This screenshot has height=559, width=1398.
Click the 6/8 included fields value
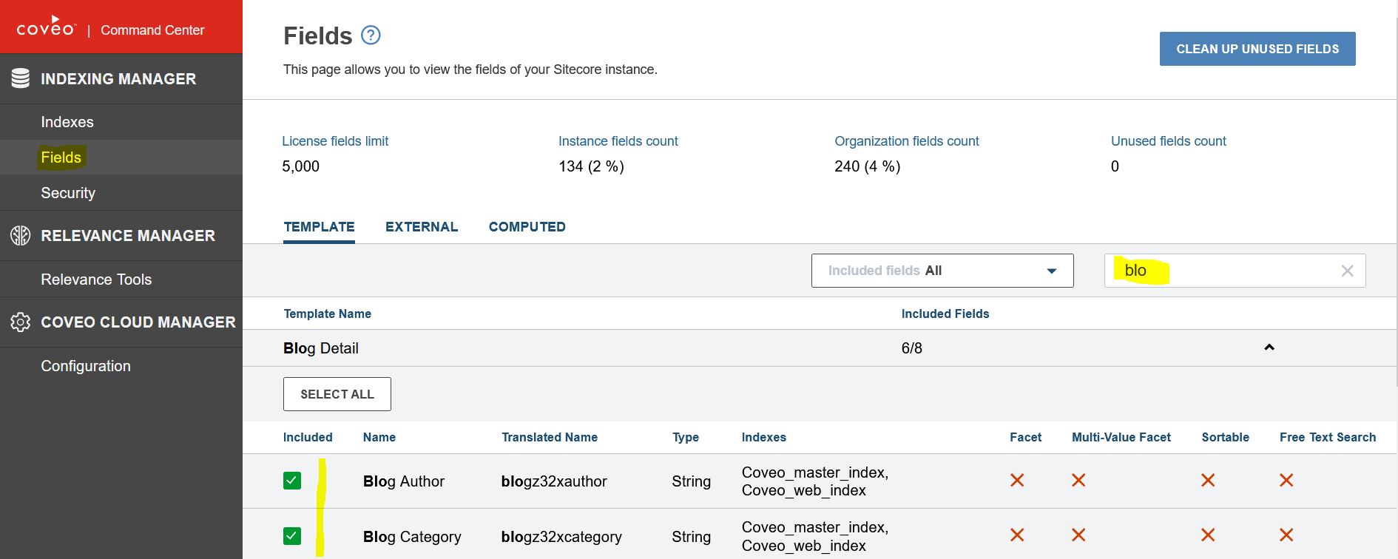tap(912, 348)
